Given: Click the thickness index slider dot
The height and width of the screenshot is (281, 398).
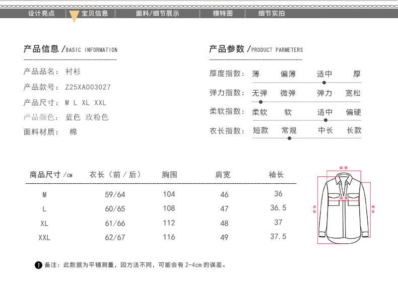Looking at the screenshot, I should [324, 83].
